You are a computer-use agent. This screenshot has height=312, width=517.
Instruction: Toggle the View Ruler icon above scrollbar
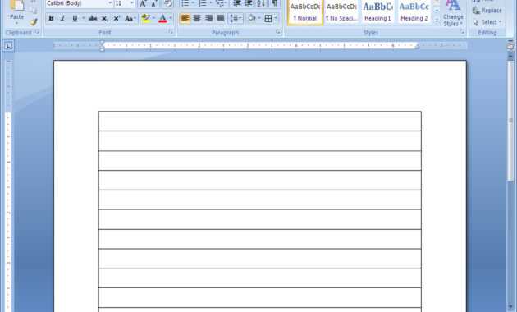[510, 47]
